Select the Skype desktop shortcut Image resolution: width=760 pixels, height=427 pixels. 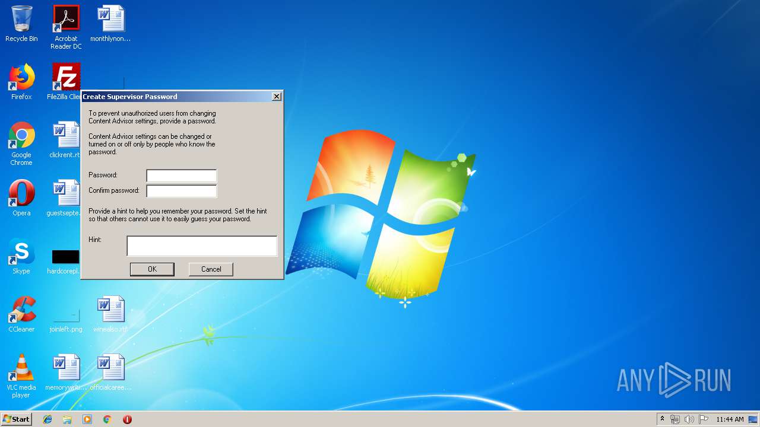point(21,256)
